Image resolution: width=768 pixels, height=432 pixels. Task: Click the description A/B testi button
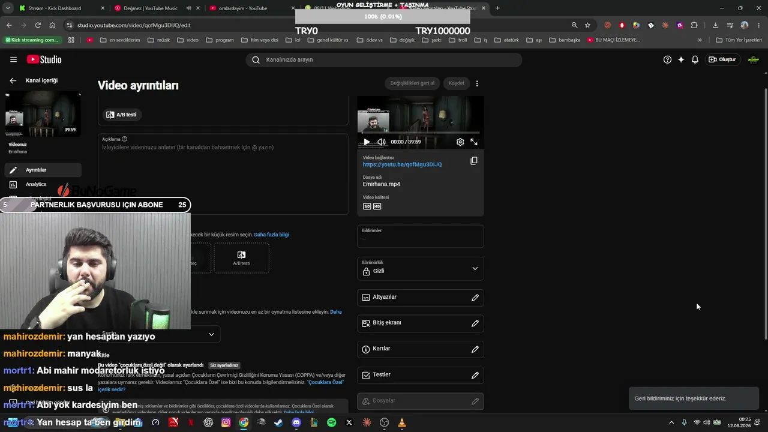tap(121, 115)
